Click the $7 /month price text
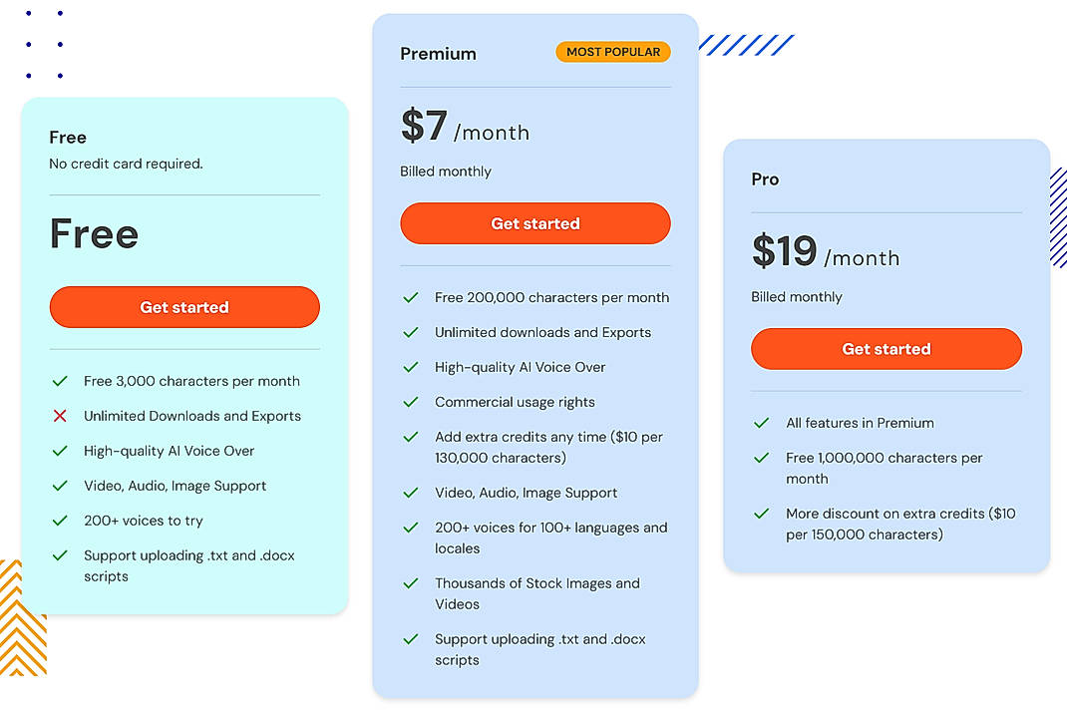The height and width of the screenshot is (716, 1067). [465, 130]
